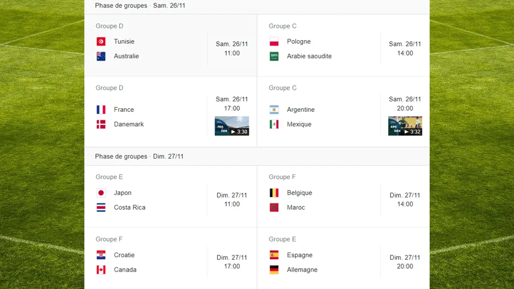Play the Argentina–Mexico highlights video
The image size is (514, 289).
405,126
